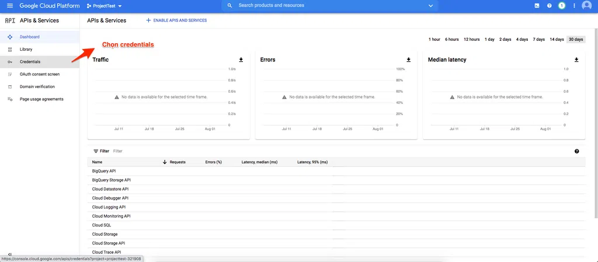Open the BigQuery Storage API row

tap(336, 180)
